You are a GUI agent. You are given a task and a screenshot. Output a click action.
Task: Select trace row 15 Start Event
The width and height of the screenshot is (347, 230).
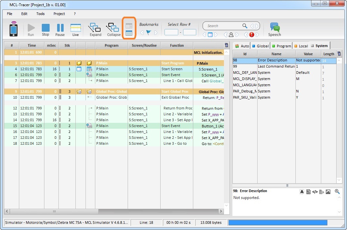[114, 126]
